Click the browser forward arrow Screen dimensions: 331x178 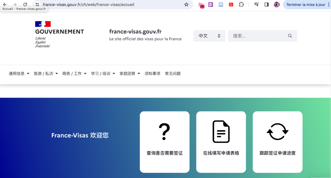click(15, 4)
